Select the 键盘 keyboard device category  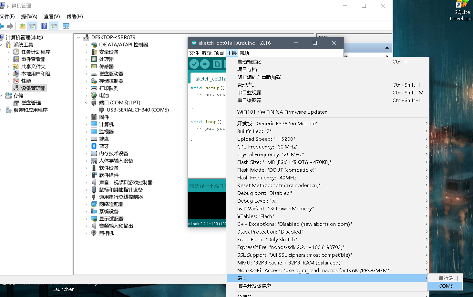pos(104,139)
